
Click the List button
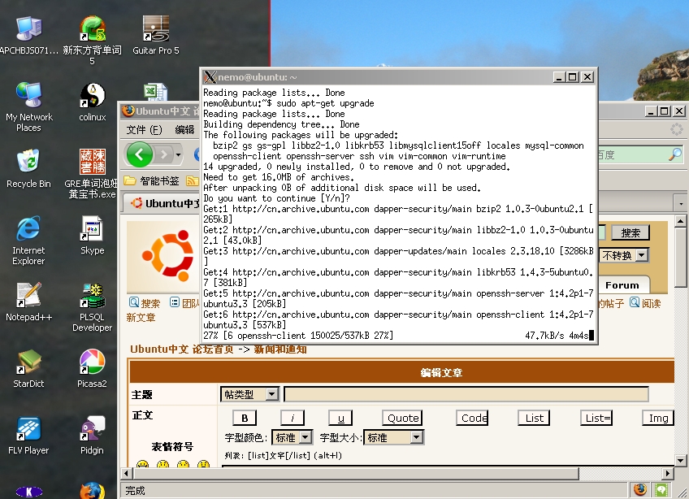pyautogui.click(x=535, y=418)
